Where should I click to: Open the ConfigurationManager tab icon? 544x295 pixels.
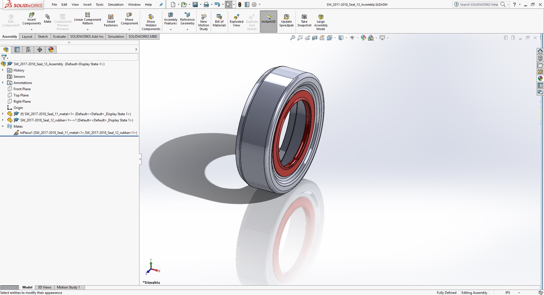pyautogui.click(x=28, y=50)
